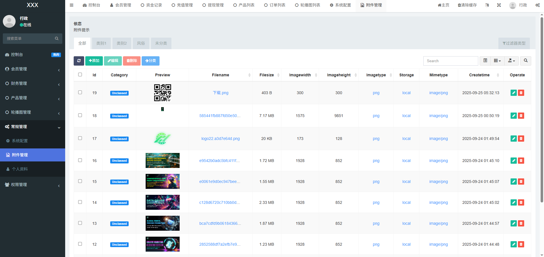Switch to the 类别1 tab
The height and width of the screenshot is (257, 544).
click(x=101, y=43)
